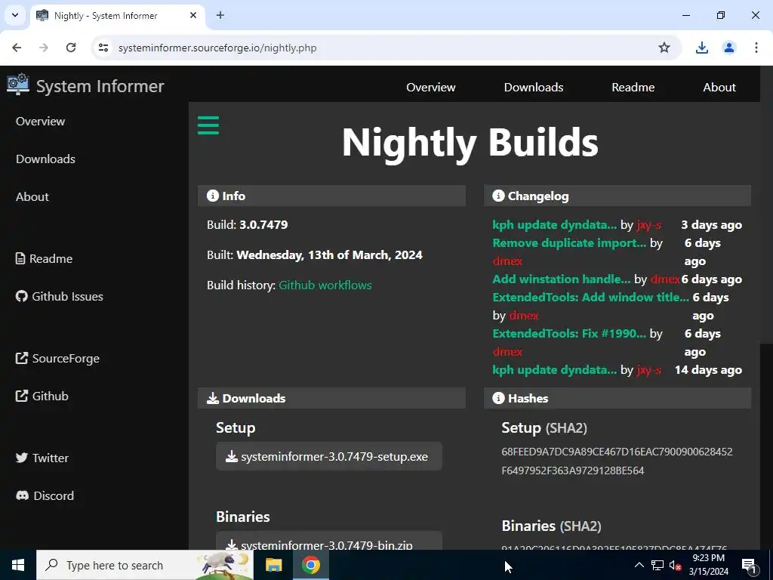The image size is (773, 580).
Task: Open File Explorer from taskbar
Action: (273, 565)
